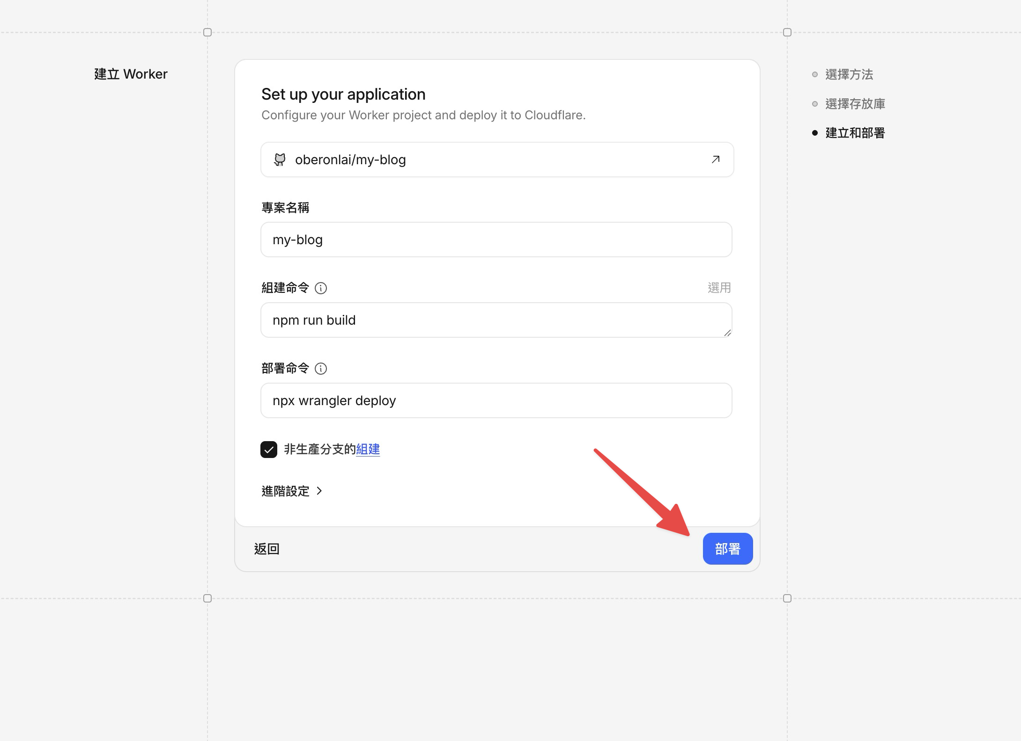
Task: Go to the 選擇存放庫 step
Action: pyautogui.click(x=856, y=103)
